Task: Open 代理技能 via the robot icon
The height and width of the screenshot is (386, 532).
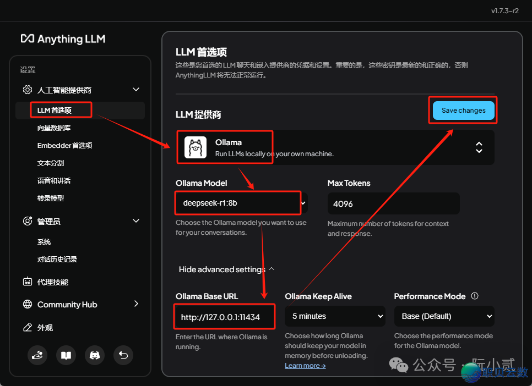Action: [x=27, y=281]
